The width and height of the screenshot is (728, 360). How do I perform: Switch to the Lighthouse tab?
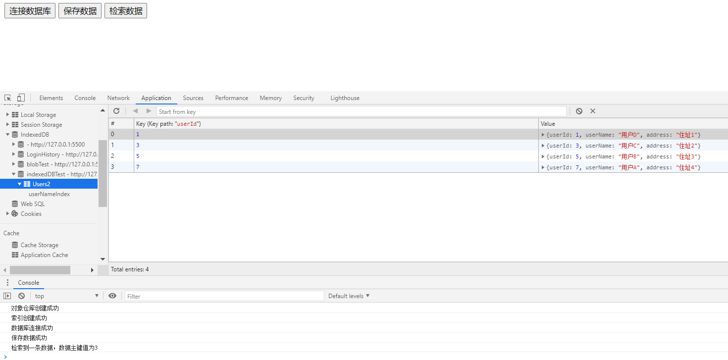click(345, 98)
